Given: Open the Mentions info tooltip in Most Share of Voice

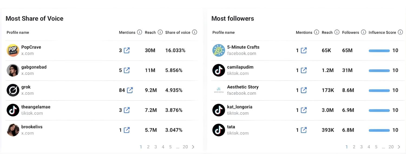Looking at the screenshot, I should [x=140, y=32].
